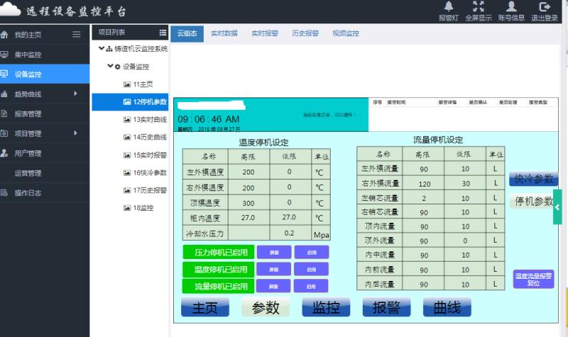The image size is (568, 337).
Task: Click green side panel collapse arrow
Action: (x=557, y=207)
